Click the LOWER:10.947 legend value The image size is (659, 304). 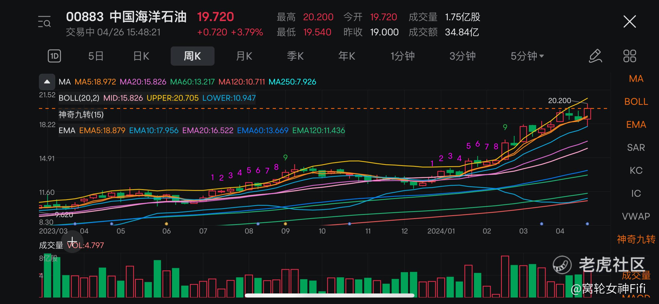[x=229, y=98]
